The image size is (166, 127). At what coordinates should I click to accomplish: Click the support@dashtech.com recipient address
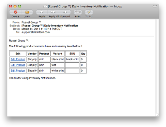[35, 32]
